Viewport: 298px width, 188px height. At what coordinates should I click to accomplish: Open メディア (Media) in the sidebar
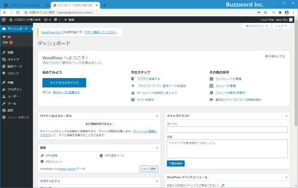pos(13,59)
